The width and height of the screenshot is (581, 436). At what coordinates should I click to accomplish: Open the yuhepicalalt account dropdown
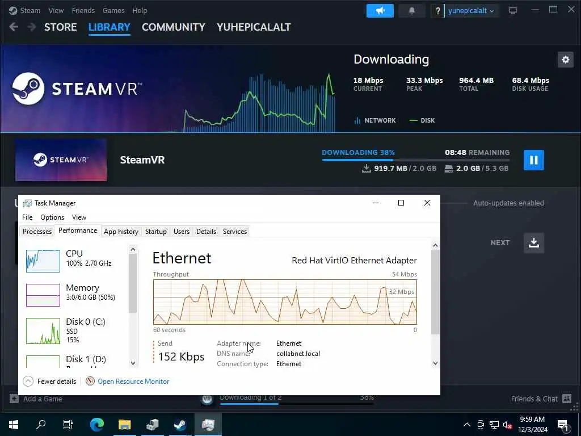pyautogui.click(x=471, y=11)
